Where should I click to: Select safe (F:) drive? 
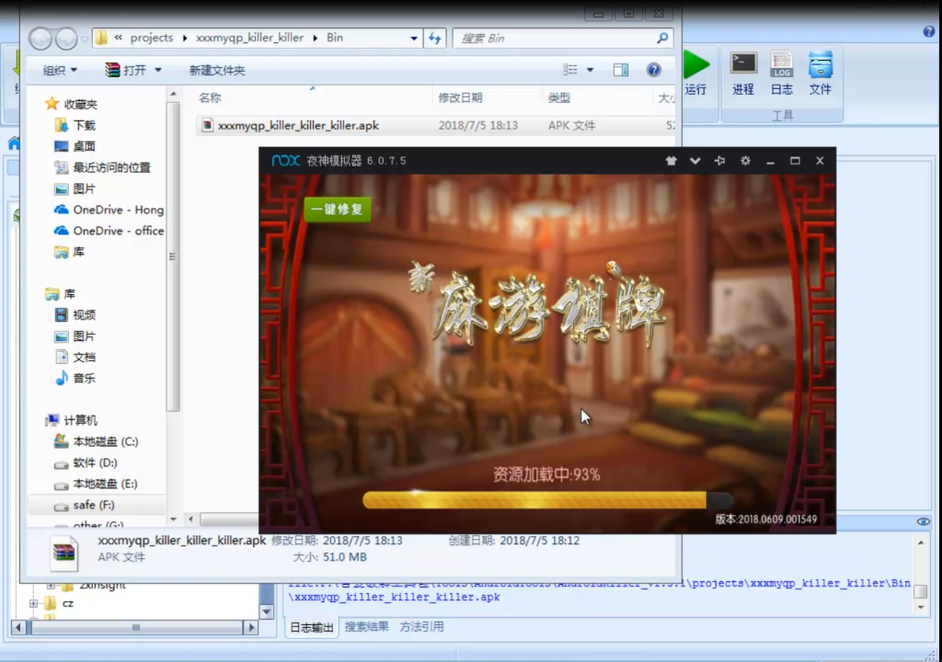(96, 505)
